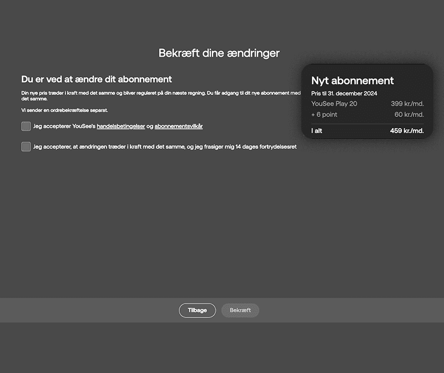
Task: Click the 'YouSee Play 20' line item
Action: [x=334, y=104]
